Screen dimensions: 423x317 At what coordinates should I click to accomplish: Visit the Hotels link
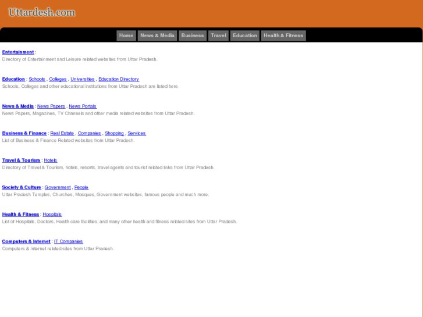click(51, 161)
